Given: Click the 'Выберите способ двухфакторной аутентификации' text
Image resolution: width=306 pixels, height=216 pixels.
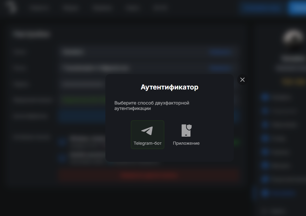Looking at the screenshot, I should [x=152, y=106].
